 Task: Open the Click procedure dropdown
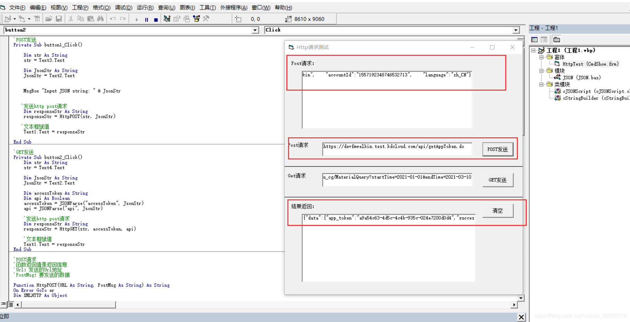(516, 30)
